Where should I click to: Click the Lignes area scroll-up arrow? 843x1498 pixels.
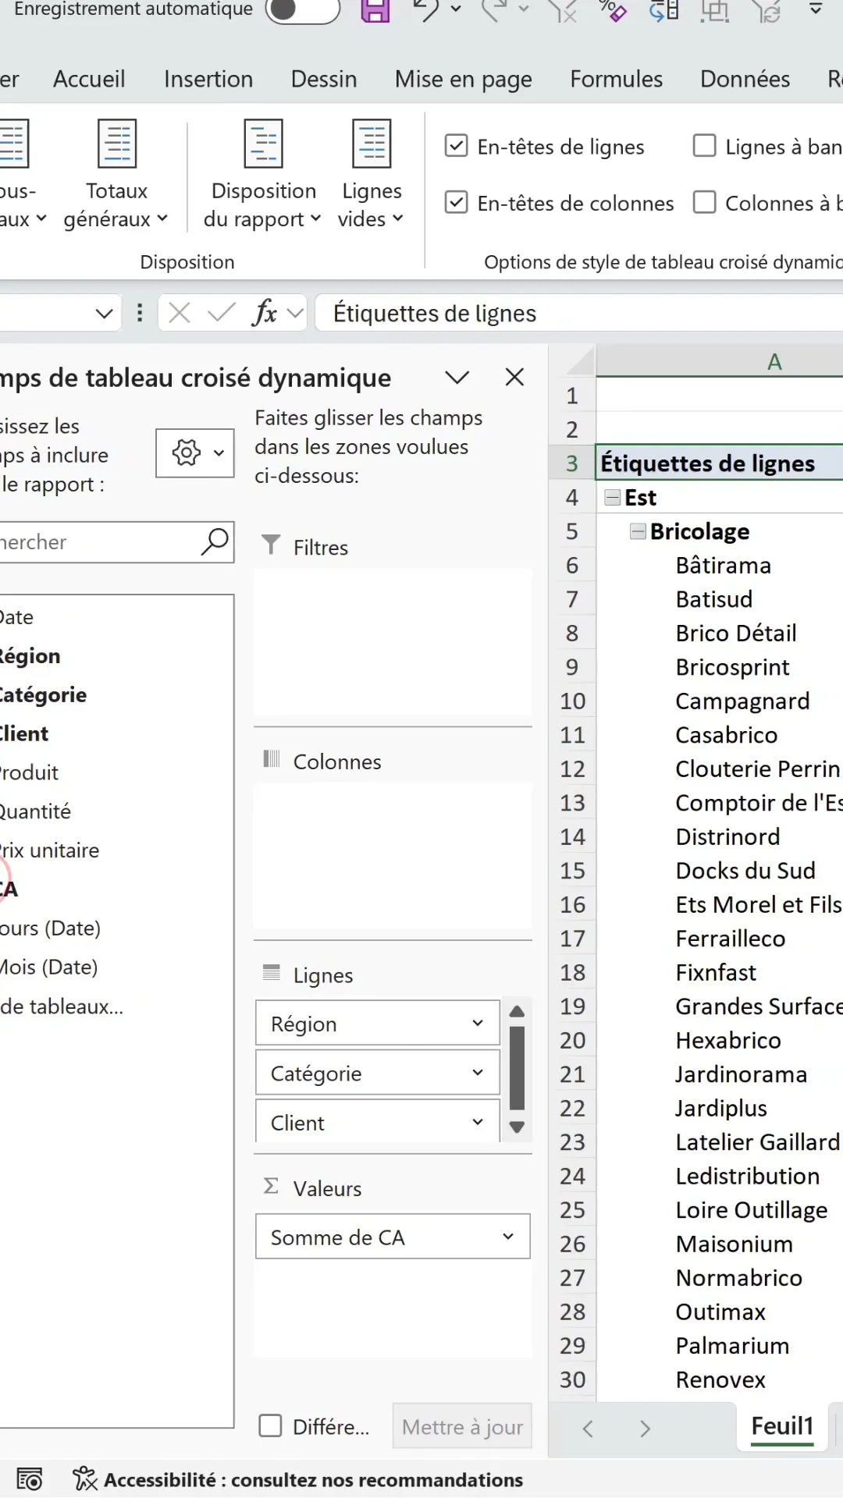pos(517,1011)
